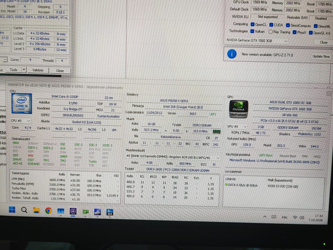Open File Explorer from the taskbar
333x250 pixels.
[x=36, y=210]
